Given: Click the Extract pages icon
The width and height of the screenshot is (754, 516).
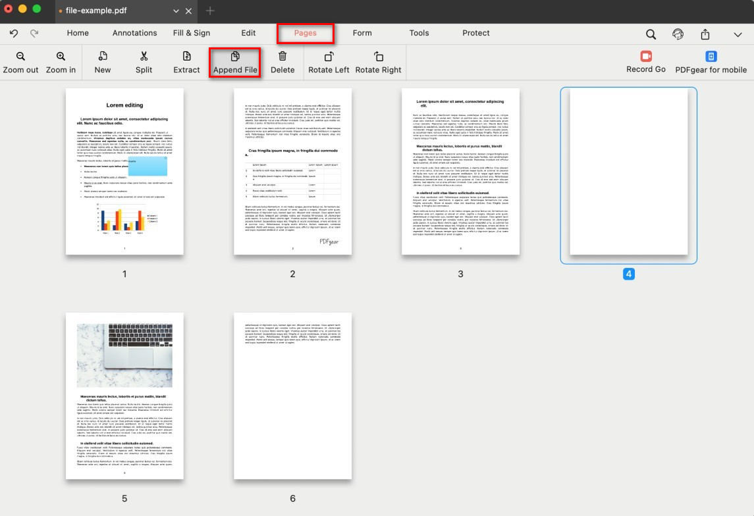Looking at the screenshot, I should (x=186, y=57).
